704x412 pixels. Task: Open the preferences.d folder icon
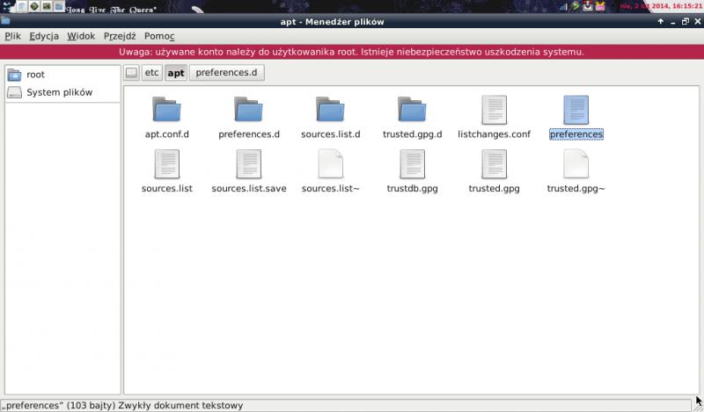click(x=248, y=111)
